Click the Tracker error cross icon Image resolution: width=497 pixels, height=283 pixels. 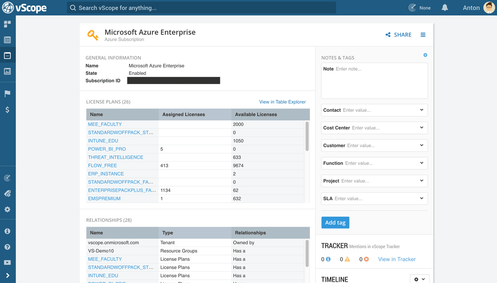366,259
